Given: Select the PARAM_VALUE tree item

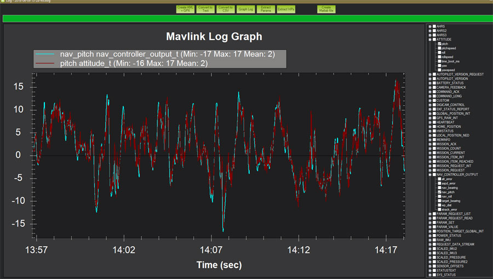Looking at the screenshot, I should click(447, 227).
